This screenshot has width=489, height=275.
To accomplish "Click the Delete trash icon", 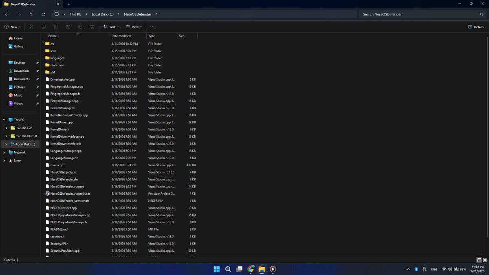I will (93, 27).
